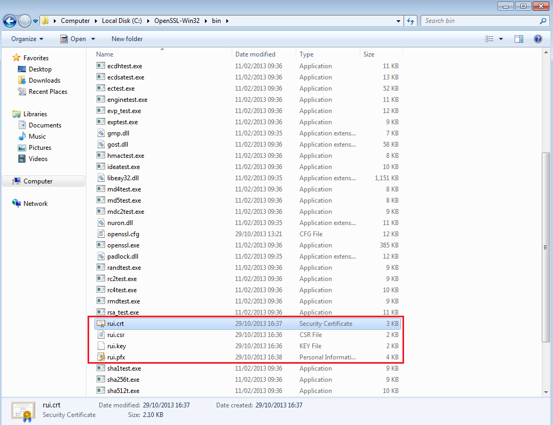
Task: Click the vertical scrollbar in file list
Action: click(545, 245)
